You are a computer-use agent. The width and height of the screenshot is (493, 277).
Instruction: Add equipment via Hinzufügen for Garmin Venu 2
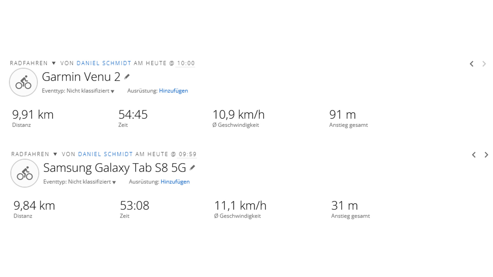pyautogui.click(x=173, y=91)
